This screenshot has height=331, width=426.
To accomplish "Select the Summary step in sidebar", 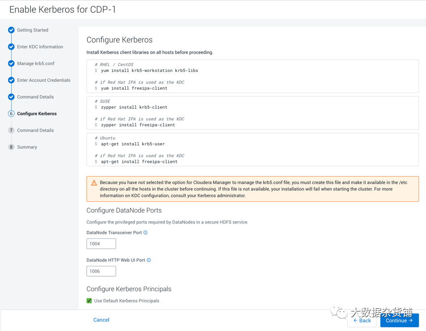I will pos(27,147).
